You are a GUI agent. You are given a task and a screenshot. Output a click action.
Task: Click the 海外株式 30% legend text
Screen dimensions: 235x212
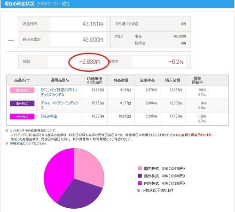click(x=164, y=176)
